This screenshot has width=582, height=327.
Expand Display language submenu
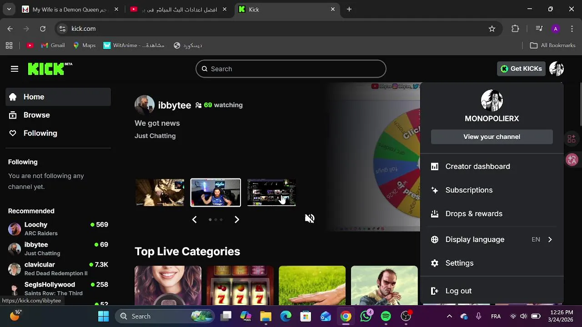[492, 239]
